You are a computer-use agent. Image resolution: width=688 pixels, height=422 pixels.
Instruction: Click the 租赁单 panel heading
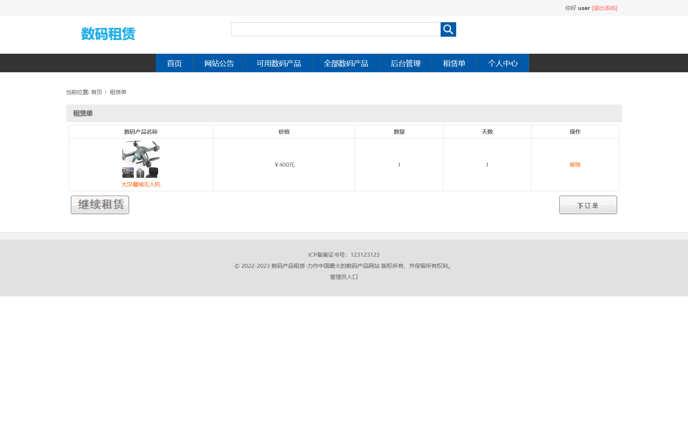[83, 113]
